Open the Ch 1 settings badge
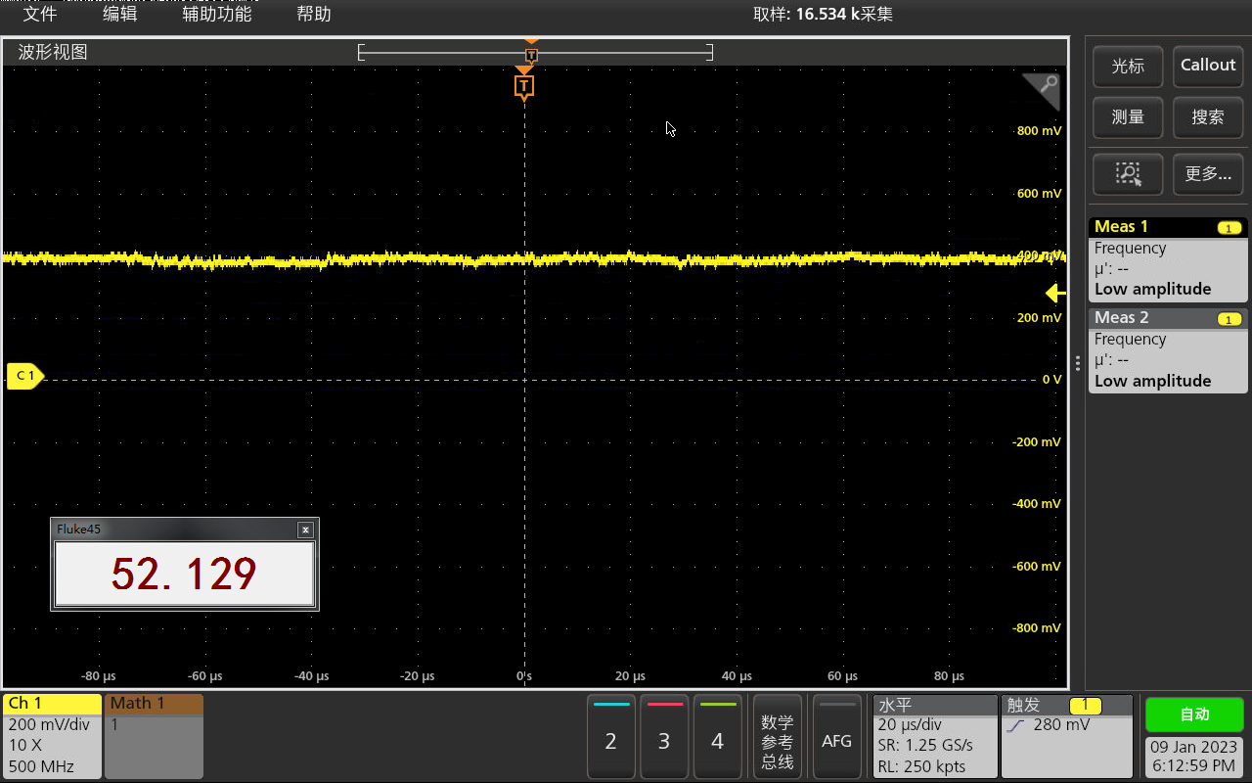Screen dimensions: 1252x783 pyautogui.click(x=53, y=736)
